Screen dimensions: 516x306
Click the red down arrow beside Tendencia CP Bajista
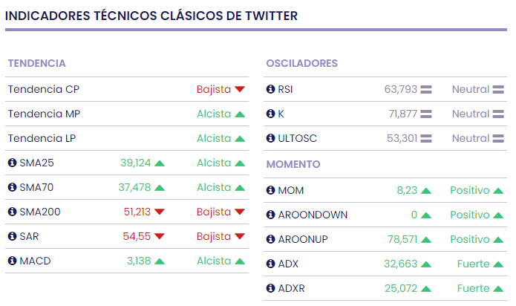(x=240, y=89)
